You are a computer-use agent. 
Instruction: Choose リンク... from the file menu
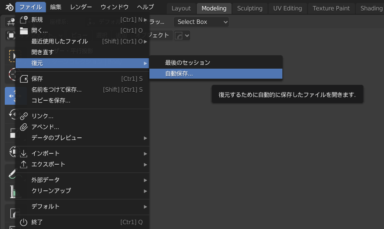[x=82, y=116]
